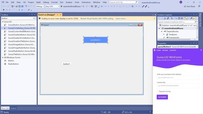Dismiss the scaling notification bar
The image size is (203, 114).
(x=154, y=18)
